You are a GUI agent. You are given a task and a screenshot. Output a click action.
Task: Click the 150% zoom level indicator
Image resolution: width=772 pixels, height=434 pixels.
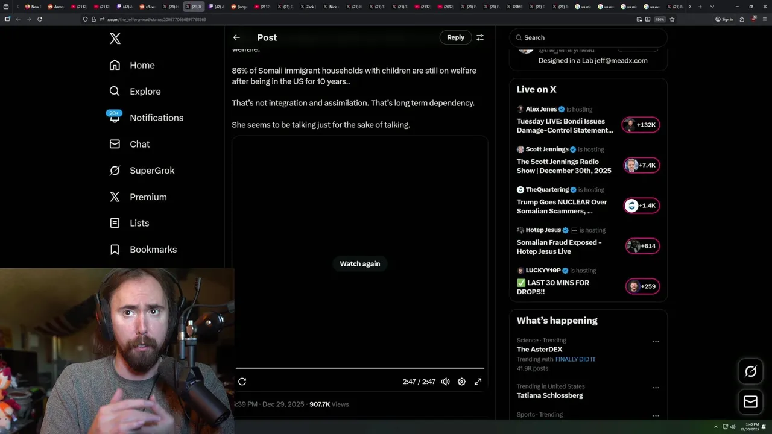click(x=660, y=19)
